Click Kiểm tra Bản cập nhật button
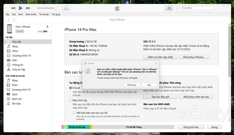The height and width of the screenshot is (135, 234). coord(160,57)
